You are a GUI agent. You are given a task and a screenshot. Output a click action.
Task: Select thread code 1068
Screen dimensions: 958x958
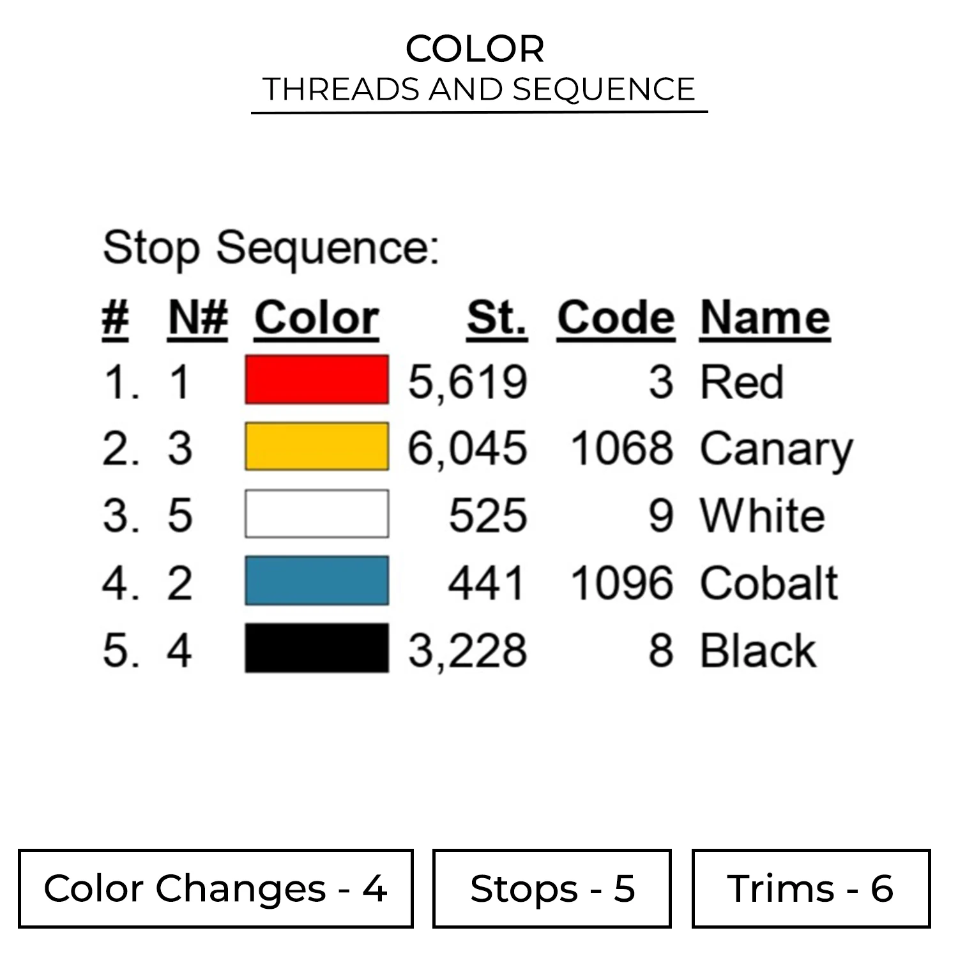[621, 448]
